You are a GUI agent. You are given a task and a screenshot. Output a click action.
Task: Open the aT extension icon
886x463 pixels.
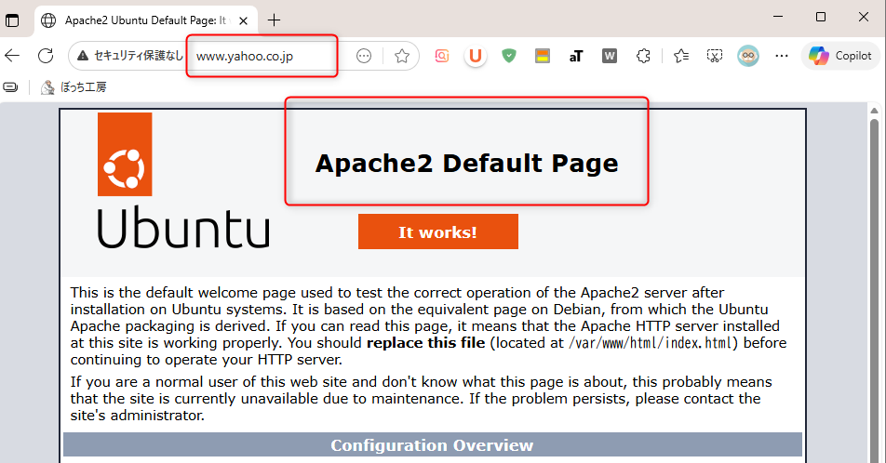[x=576, y=56]
